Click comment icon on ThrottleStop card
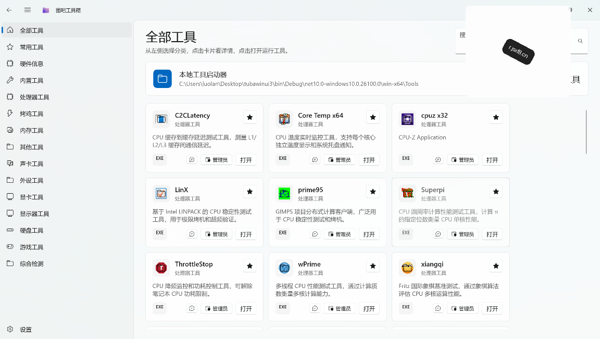Screen dimensions: 600x339 [192, 308]
